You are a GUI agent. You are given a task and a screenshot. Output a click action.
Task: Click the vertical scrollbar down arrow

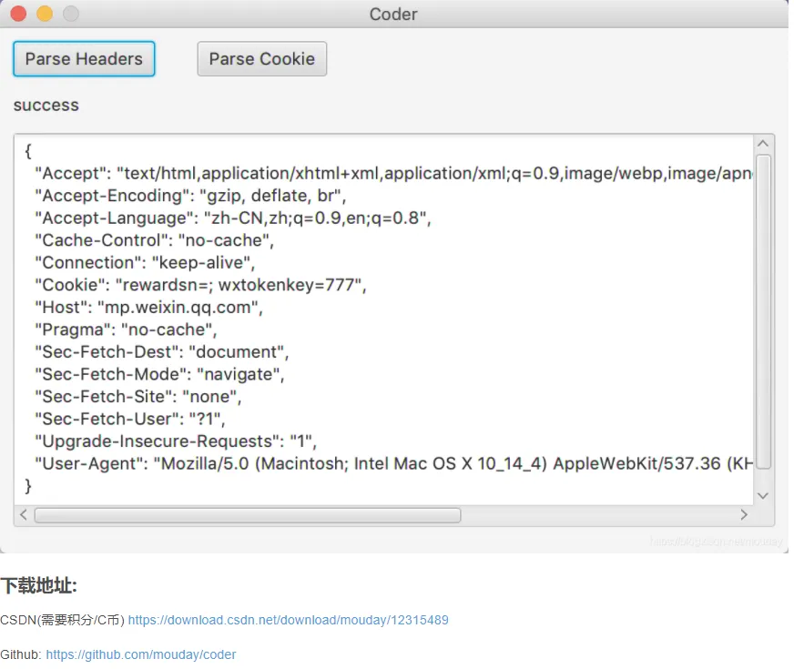[x=763, y=495]
